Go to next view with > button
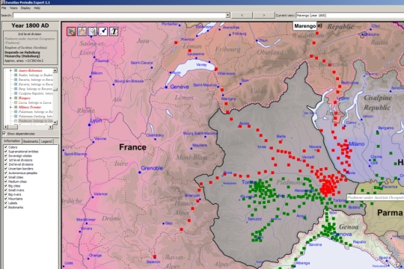 [264, 16]
